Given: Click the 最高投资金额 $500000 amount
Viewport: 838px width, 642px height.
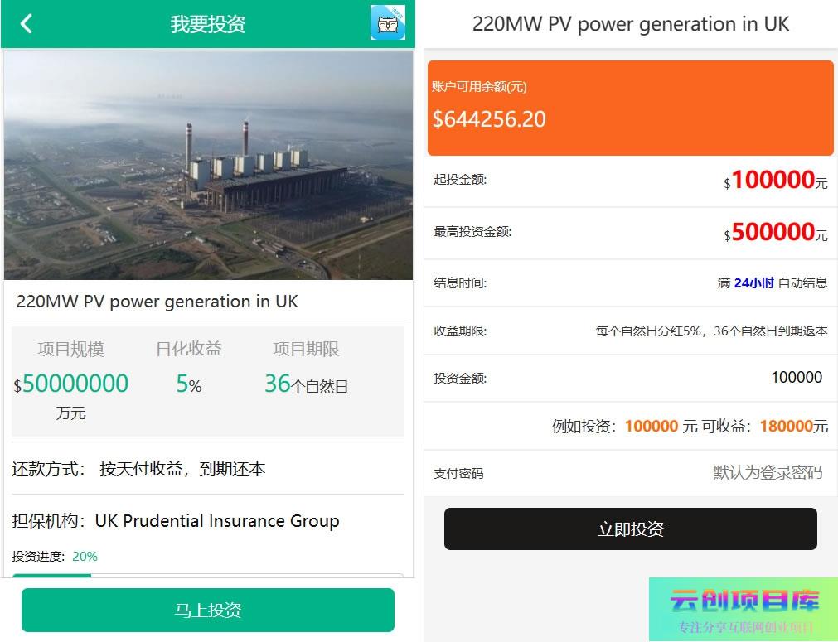Looking at the screenshot, I should pos(774,233).
